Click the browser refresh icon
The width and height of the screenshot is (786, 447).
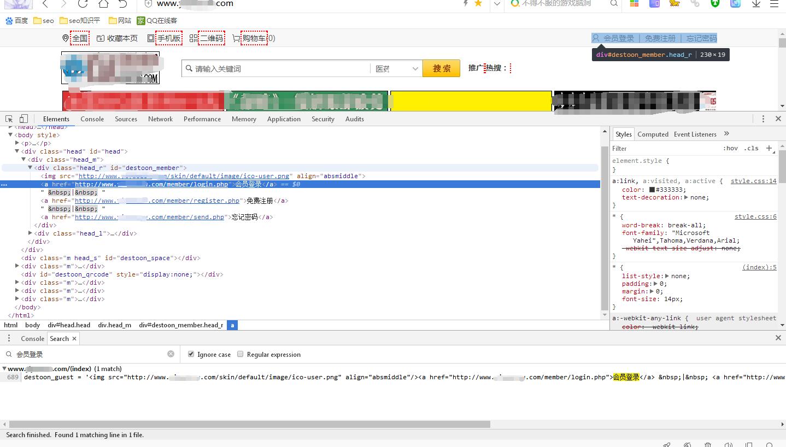click(83, 4)
